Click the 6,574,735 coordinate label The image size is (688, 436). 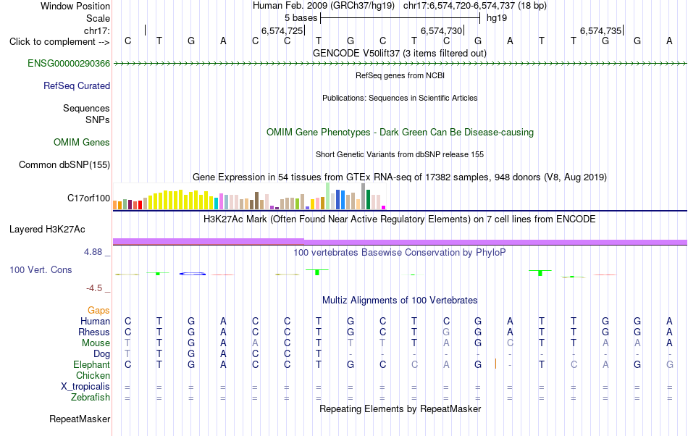pyautogui.click(x=600, y=31)
